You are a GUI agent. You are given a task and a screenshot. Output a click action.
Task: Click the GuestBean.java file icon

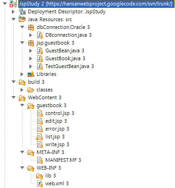40,51
